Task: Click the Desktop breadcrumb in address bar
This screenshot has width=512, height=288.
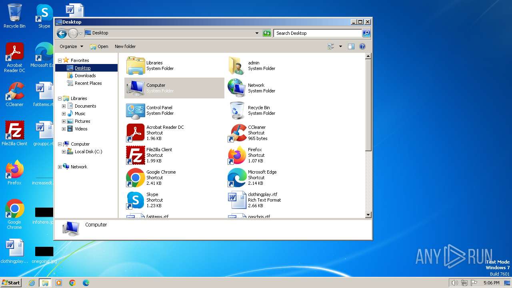Action: (100, 33)
